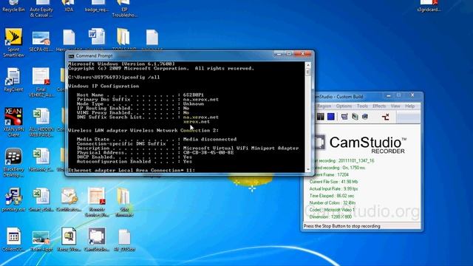
Task: Select the XDA folder on the desktop
Action: click(69, 6)
